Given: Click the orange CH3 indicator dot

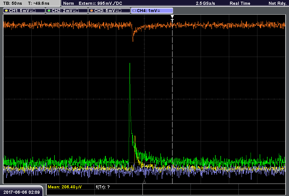Looking at the screenshot, I should (x=92, y=11).
